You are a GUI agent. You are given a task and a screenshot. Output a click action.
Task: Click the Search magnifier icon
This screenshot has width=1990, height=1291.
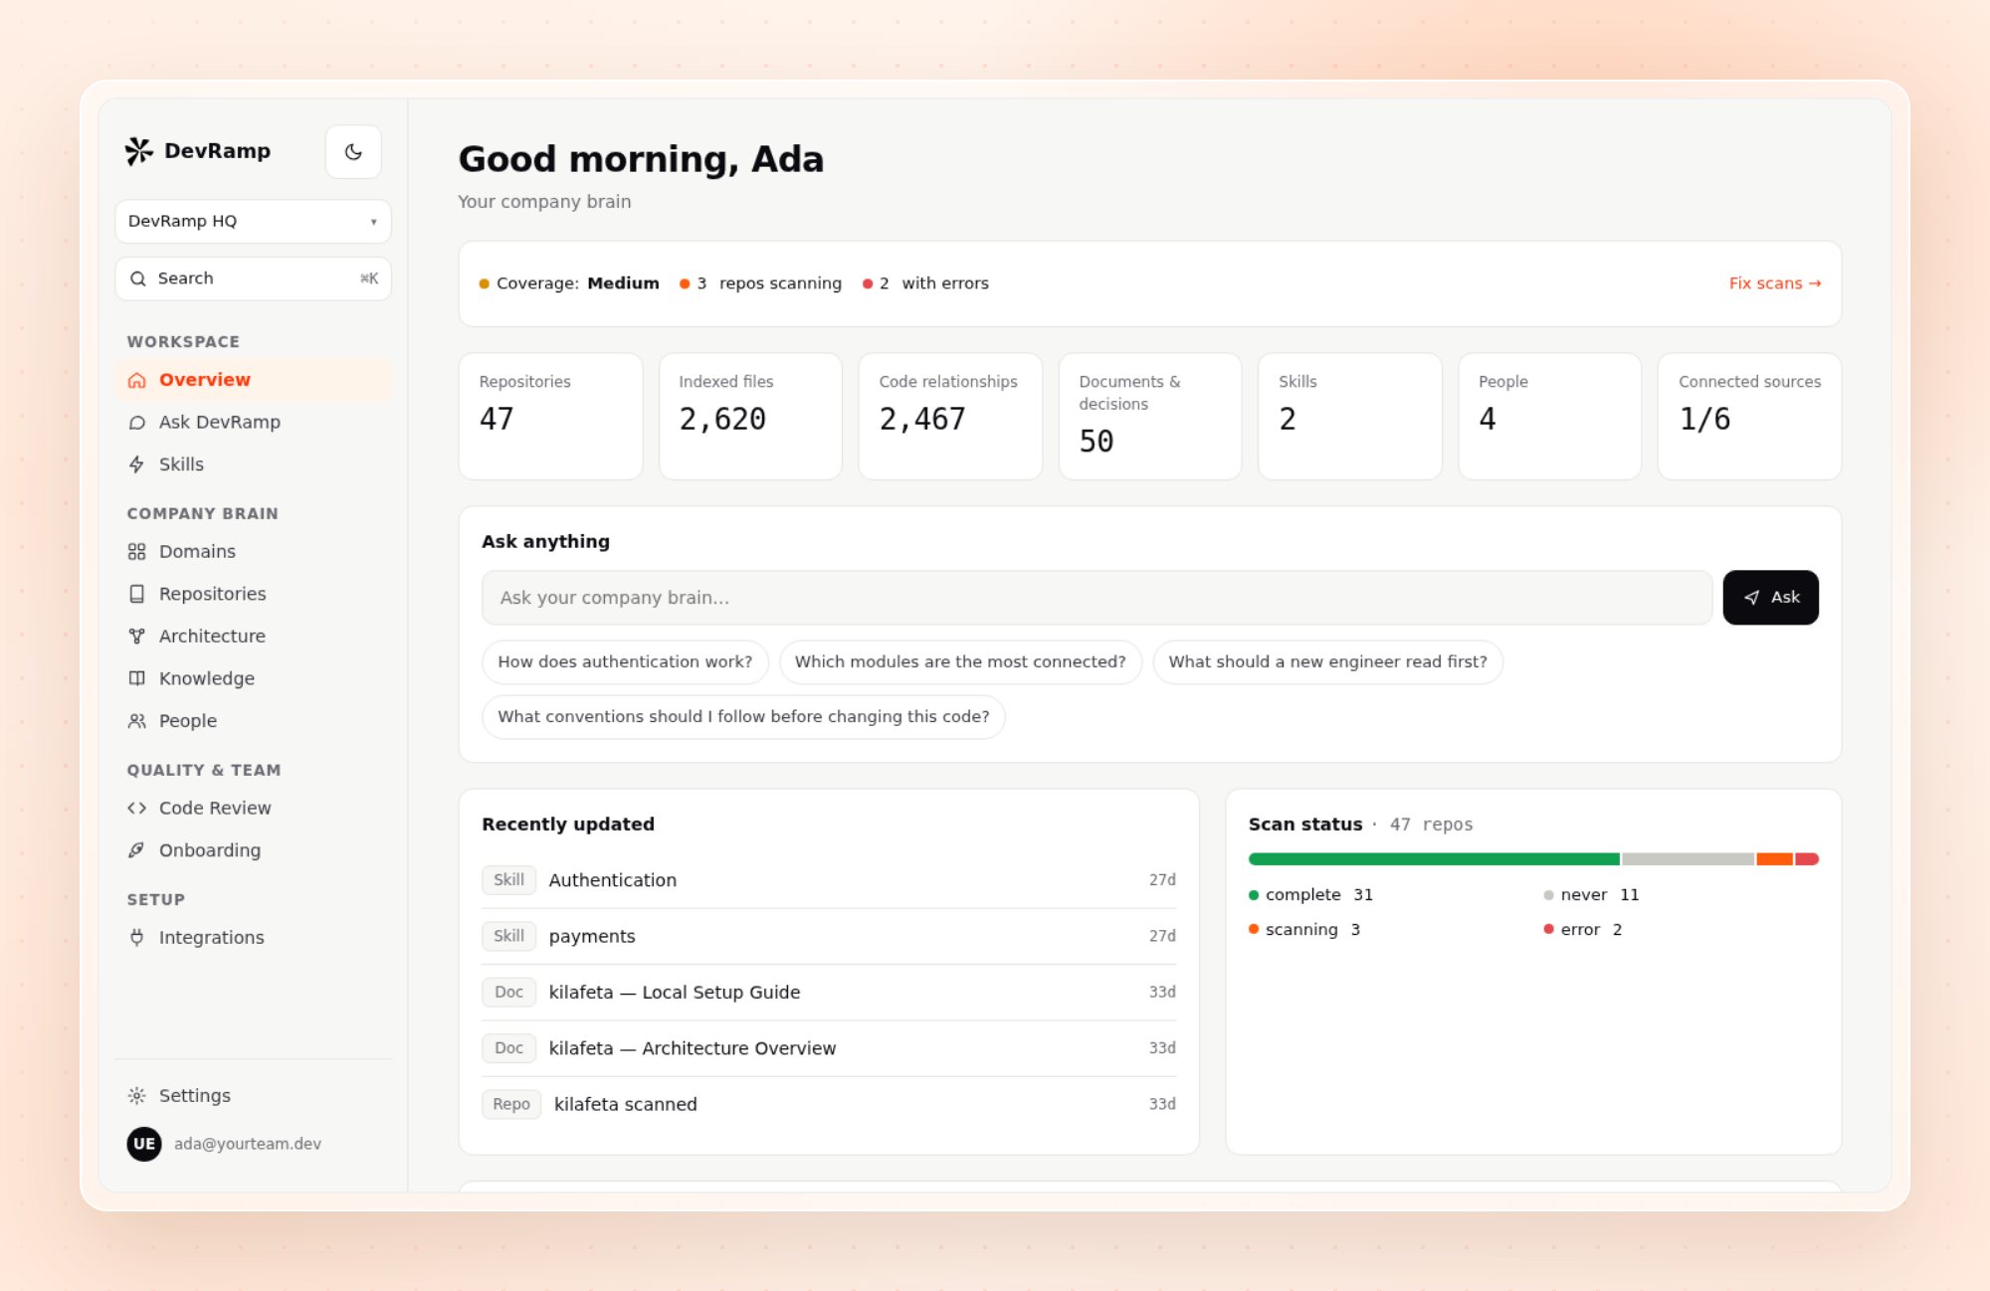[x=138, y=278]
